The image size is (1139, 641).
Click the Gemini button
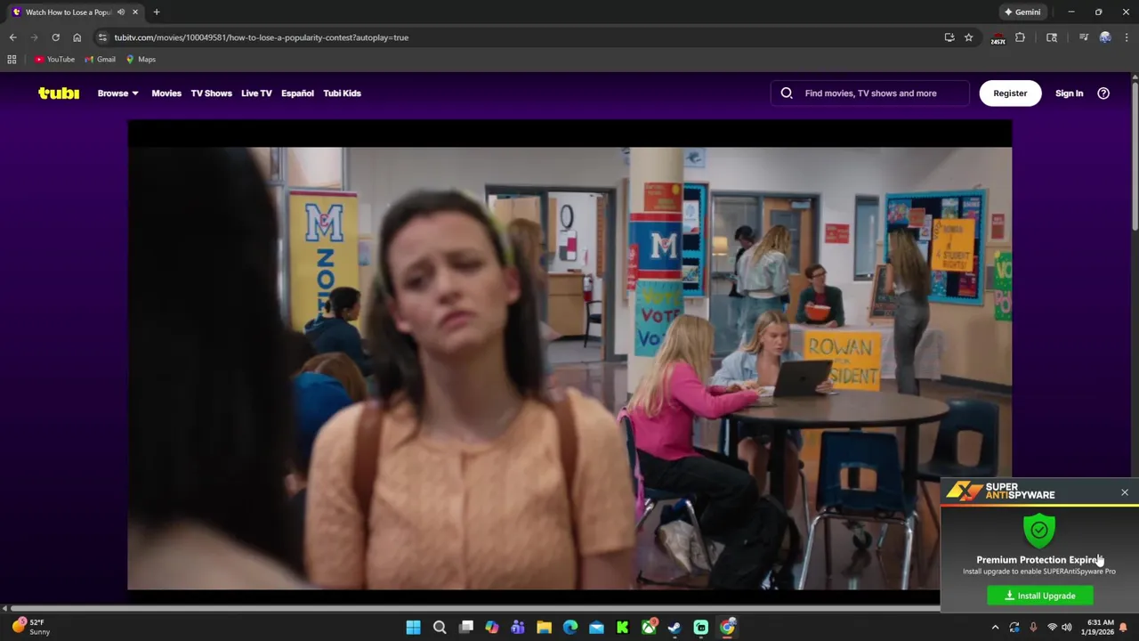[x=1022, y=12]
